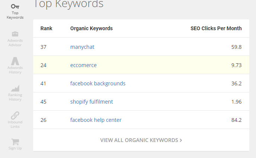The image size is (256, 158).
Task: Open the Ranking History chart icon
Action: coord(15,88)
